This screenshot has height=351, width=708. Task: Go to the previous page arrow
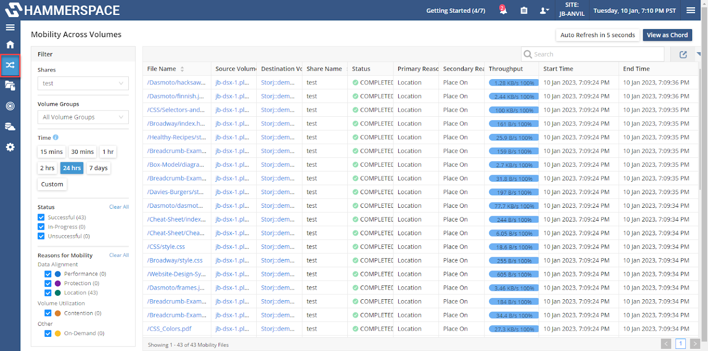[666, 343]
